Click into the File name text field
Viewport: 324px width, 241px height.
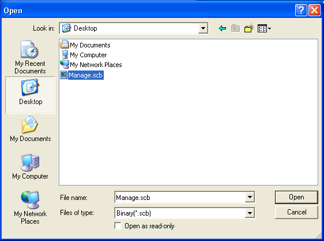tap(180, 197)
